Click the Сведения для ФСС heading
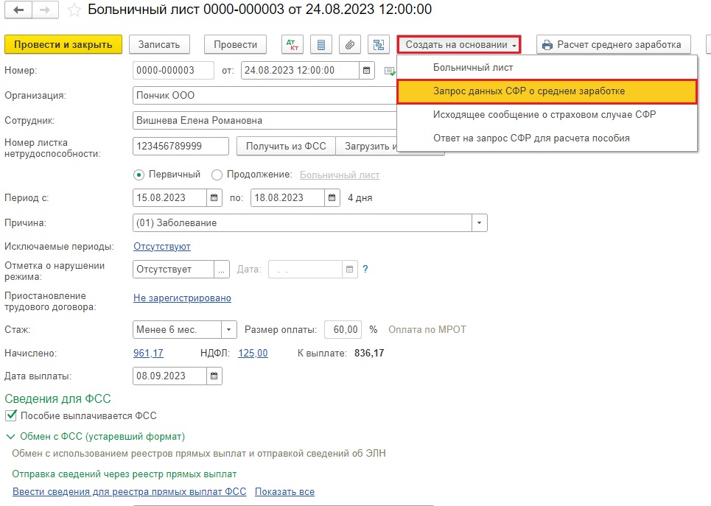711x506 pixels. point(57,398)
